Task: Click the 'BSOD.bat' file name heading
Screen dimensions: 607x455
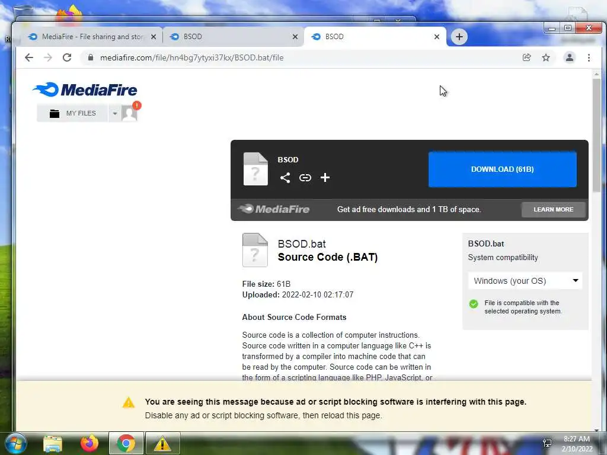Action: 302,244
